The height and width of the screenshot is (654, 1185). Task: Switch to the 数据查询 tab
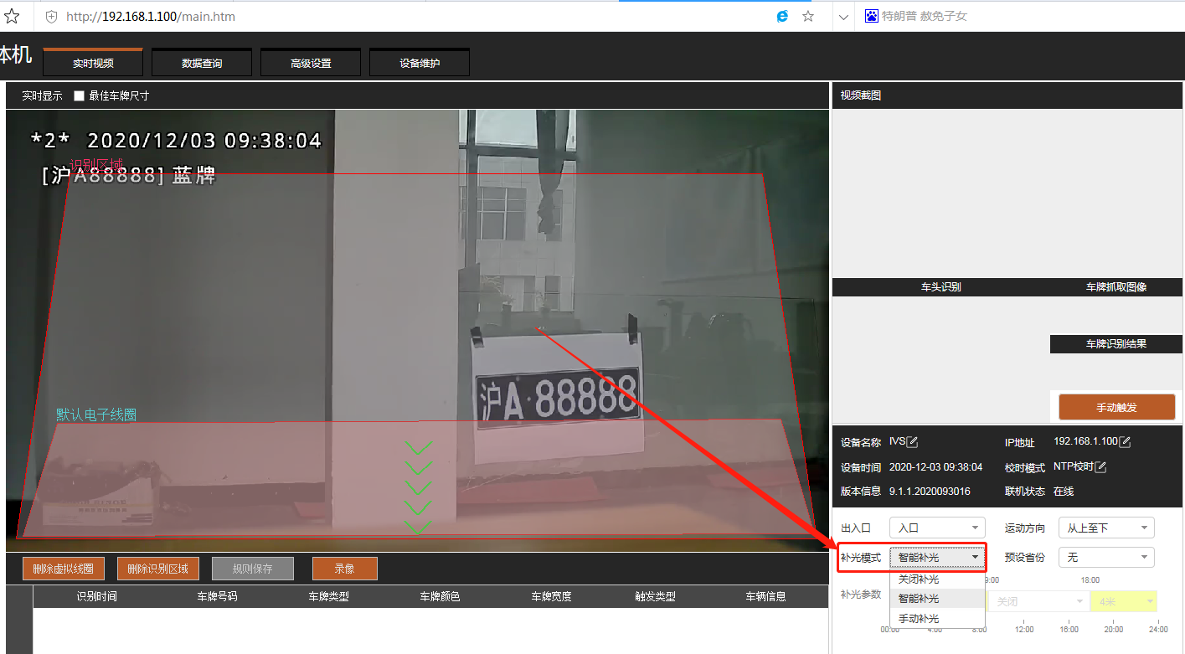click(202, 63)
